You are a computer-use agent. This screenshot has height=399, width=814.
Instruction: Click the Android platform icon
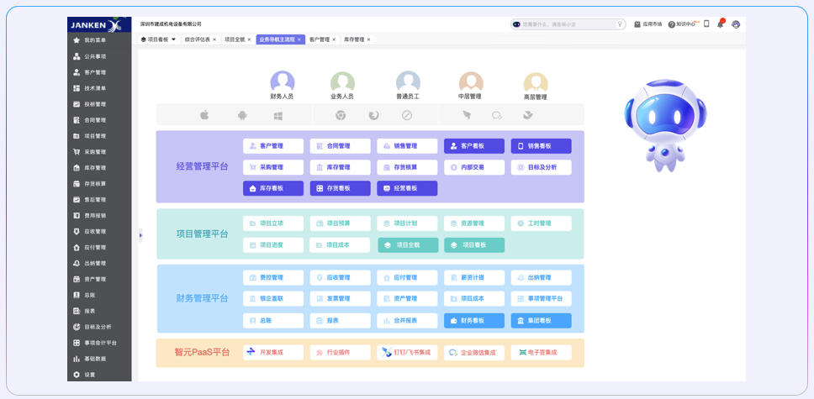tap(242, 116)
